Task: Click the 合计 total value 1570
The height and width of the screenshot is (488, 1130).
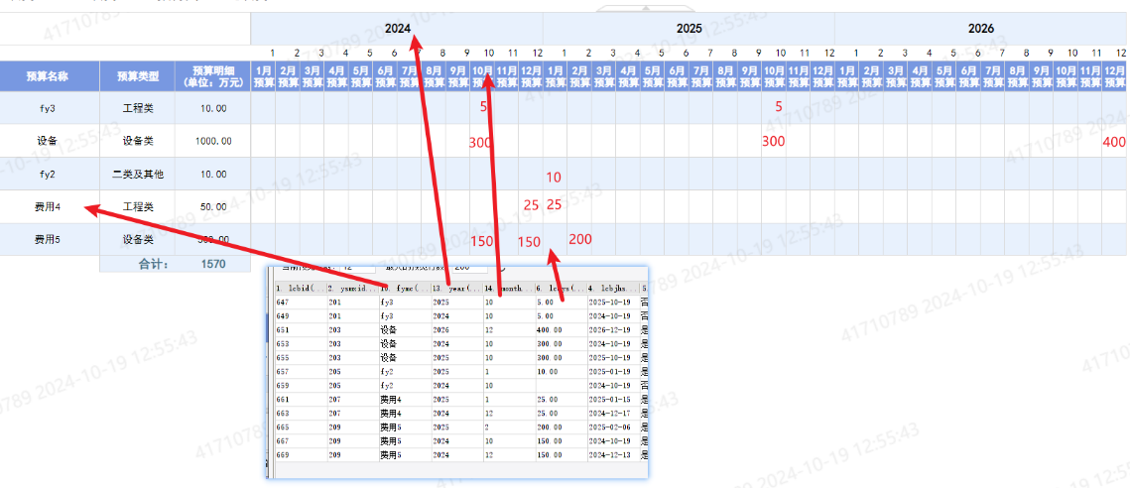Action: coord(212,264)
